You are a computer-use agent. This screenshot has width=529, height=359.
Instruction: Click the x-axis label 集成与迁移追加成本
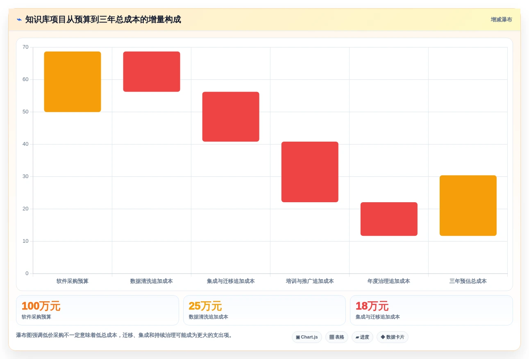pyautogui.click(x=231, y=281)
